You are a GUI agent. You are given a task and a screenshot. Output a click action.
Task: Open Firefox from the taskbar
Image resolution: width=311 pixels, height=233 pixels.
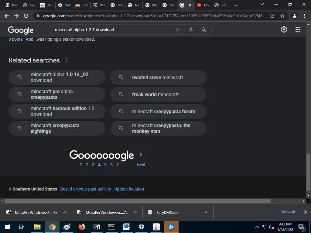pos(82,227)
